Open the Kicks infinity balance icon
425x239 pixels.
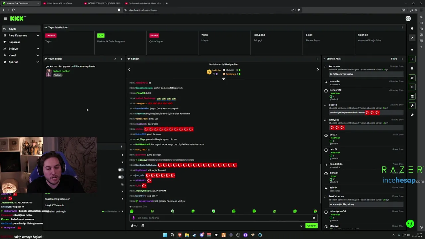[x=134, y=226]
